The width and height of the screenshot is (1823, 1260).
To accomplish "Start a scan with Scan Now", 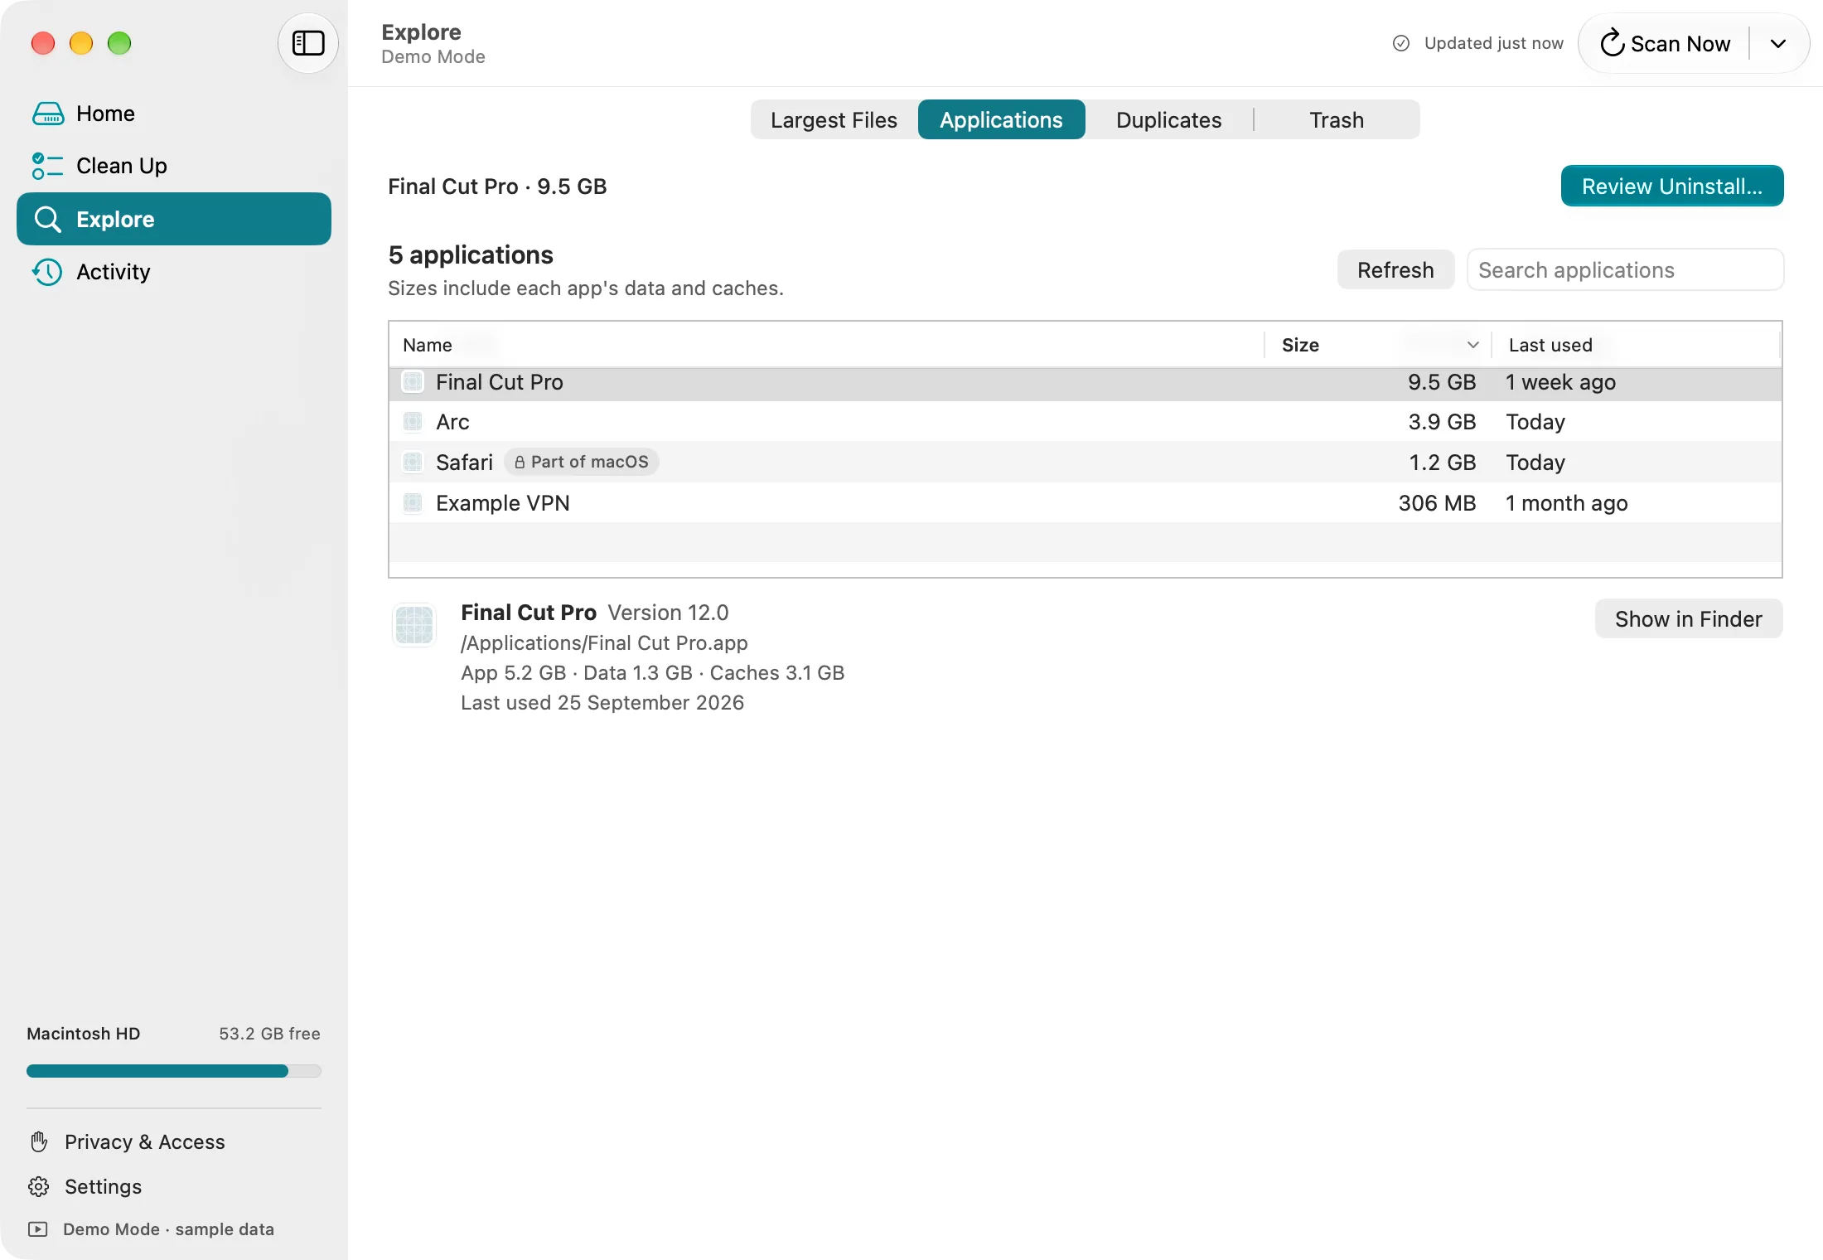I will (x=1666, y=43).
